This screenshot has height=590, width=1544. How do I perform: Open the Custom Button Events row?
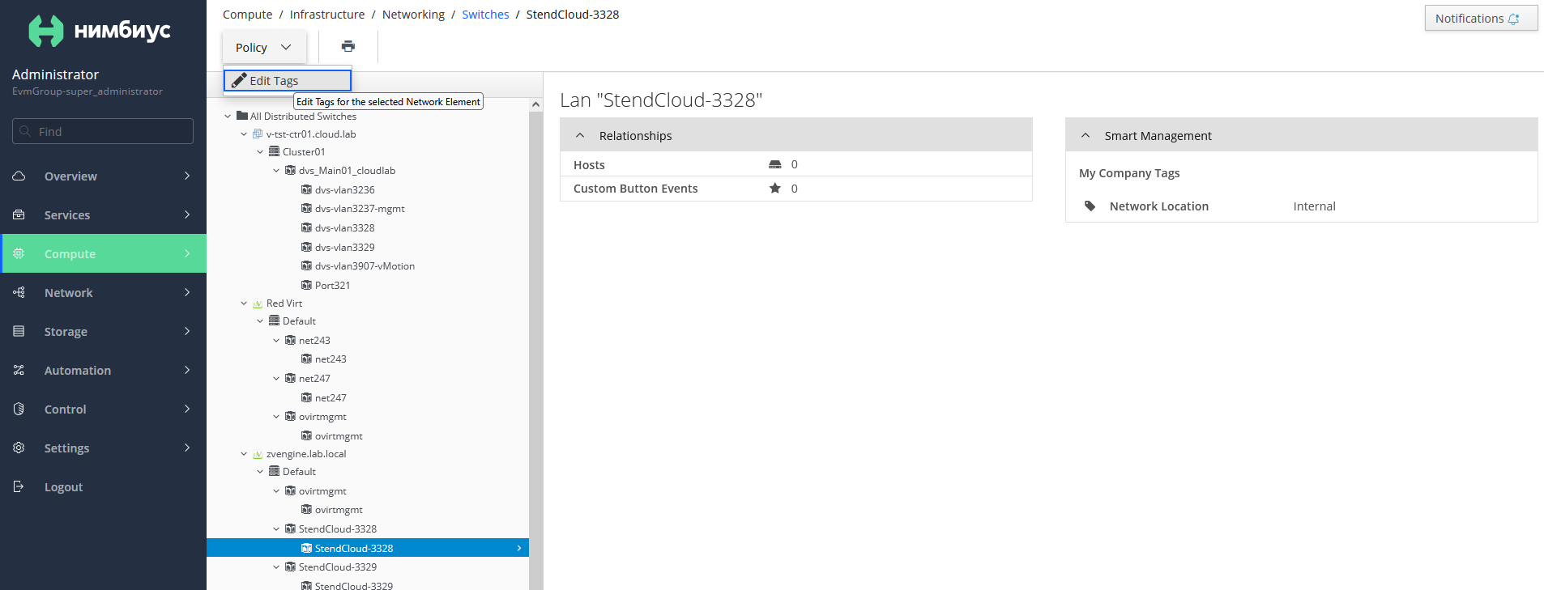click(x=796, y=189)
